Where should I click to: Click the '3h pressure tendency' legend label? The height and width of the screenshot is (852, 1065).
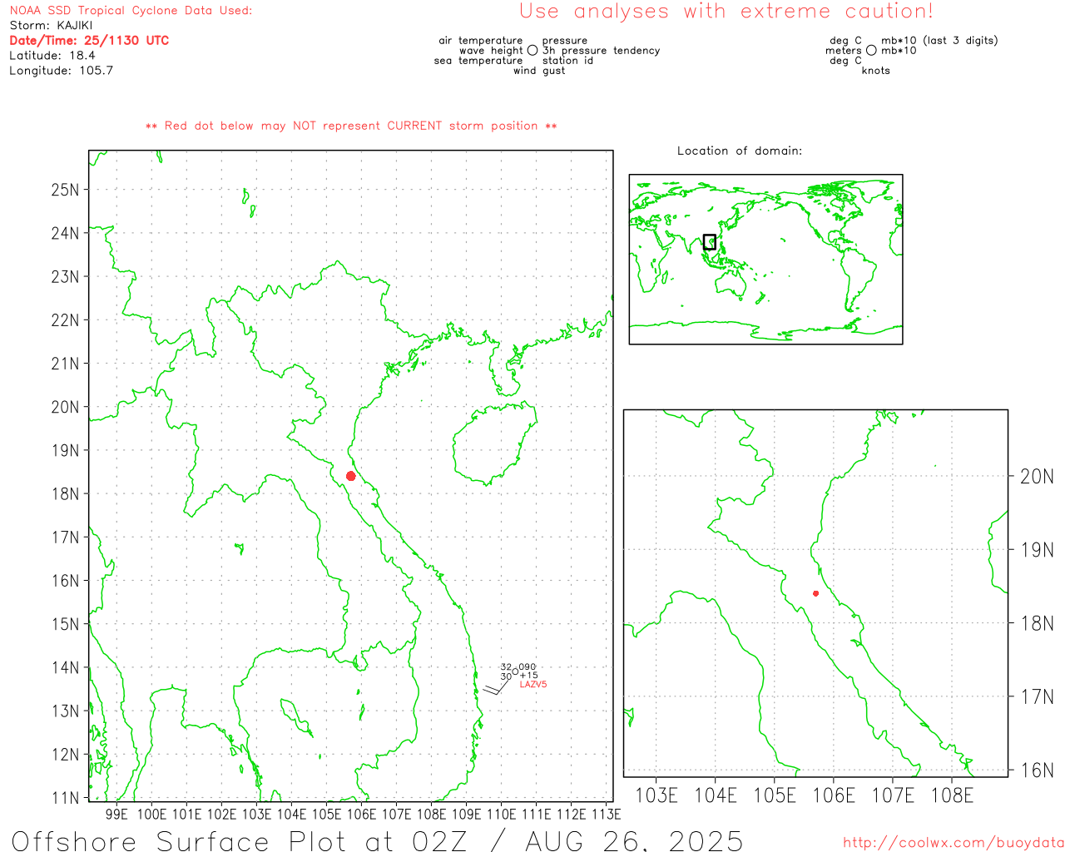point(601,51)
